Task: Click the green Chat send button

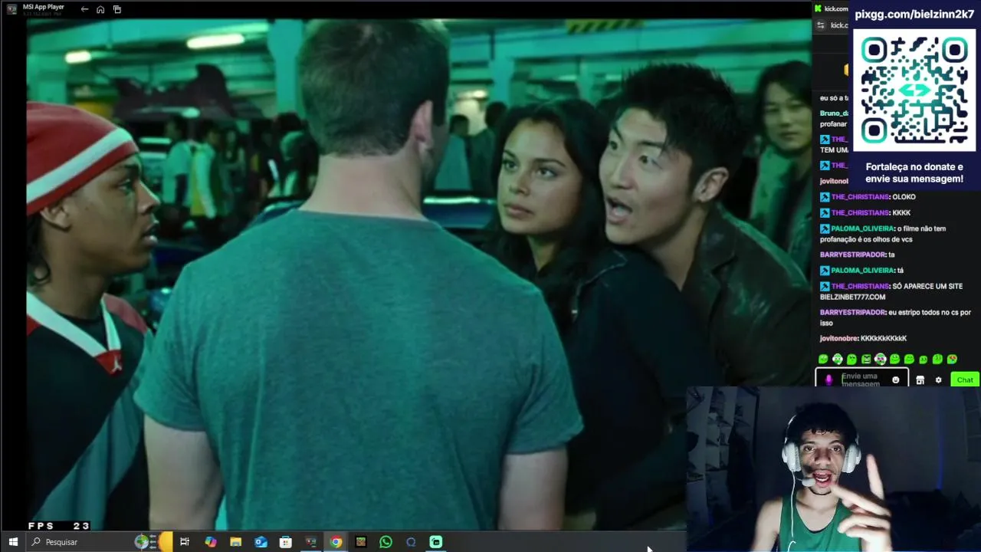Action: (965, 379)
